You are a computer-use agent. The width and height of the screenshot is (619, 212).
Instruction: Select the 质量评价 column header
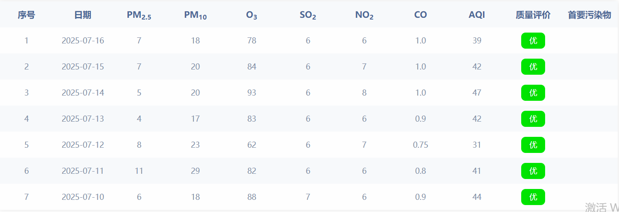coord(533,15)
